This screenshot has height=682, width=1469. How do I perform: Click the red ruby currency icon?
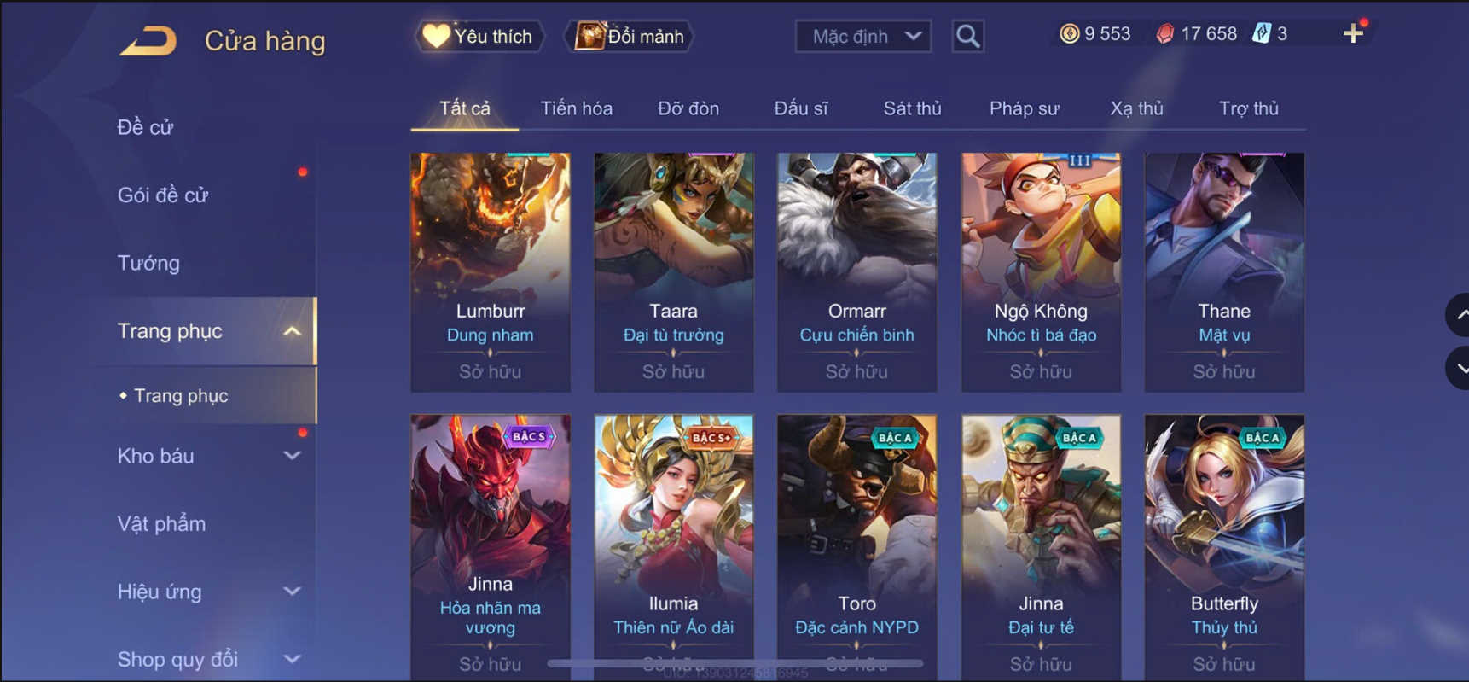tap(1164, 34)
